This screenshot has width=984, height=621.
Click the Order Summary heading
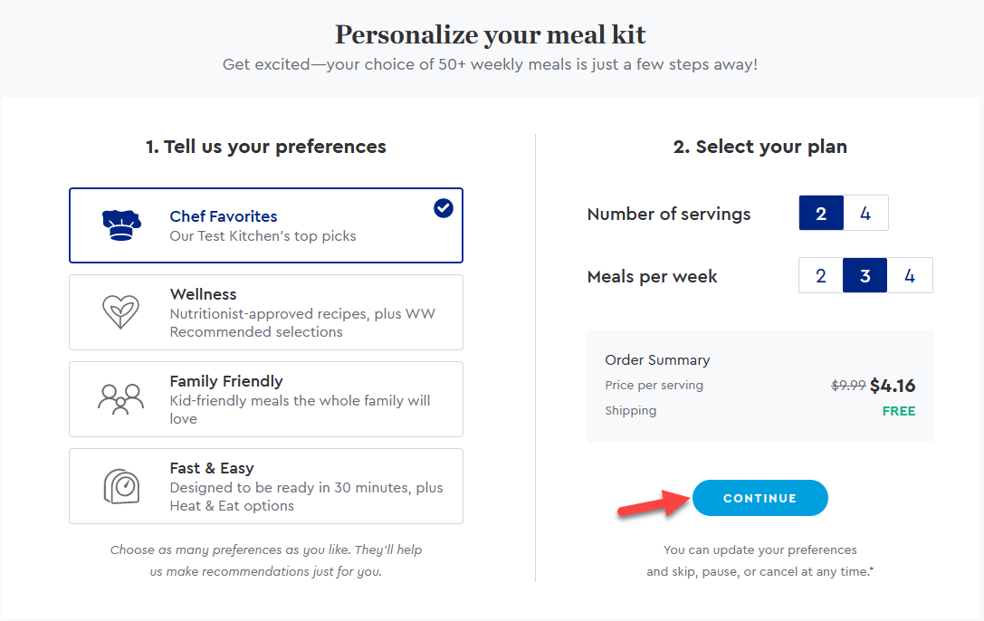(657, 360)
